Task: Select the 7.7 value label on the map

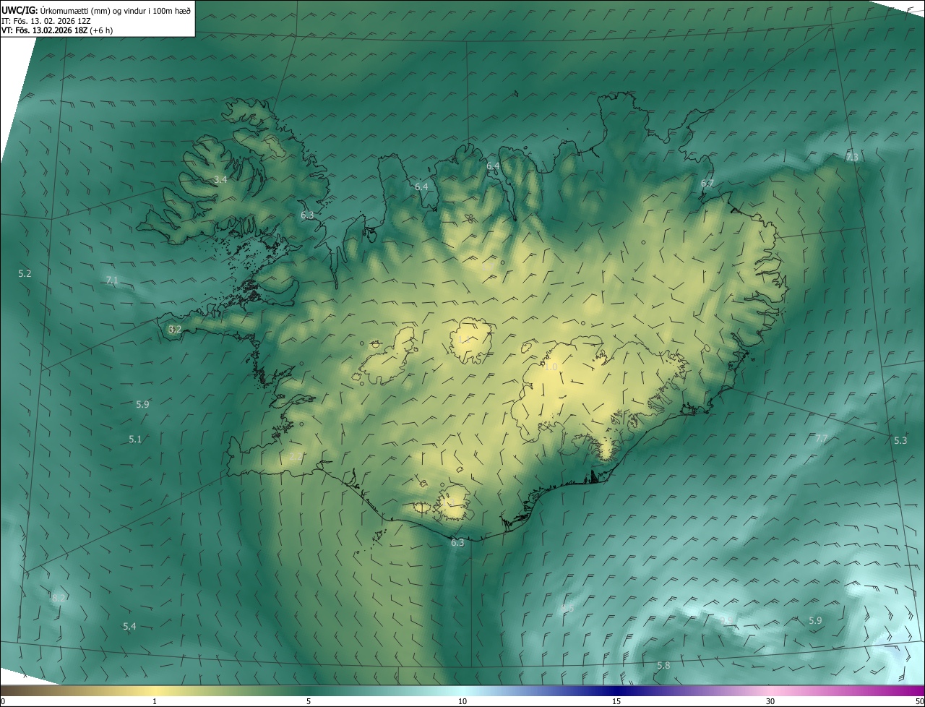Action: (822, 439)
